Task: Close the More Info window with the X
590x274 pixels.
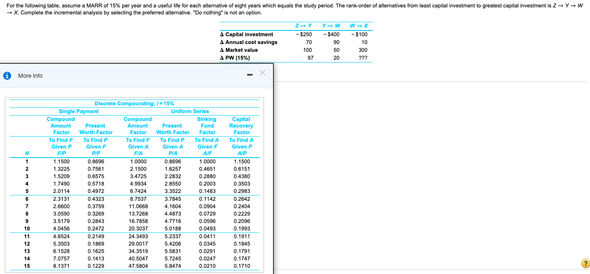Action: click(262, 72)
